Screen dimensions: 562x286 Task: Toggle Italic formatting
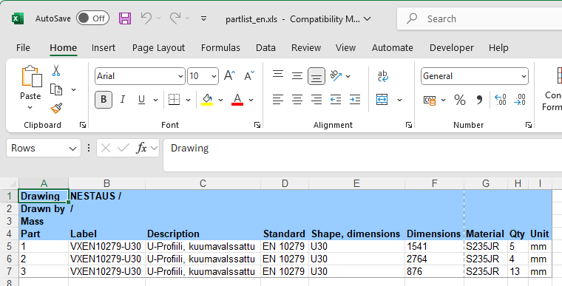click(123, 100)
